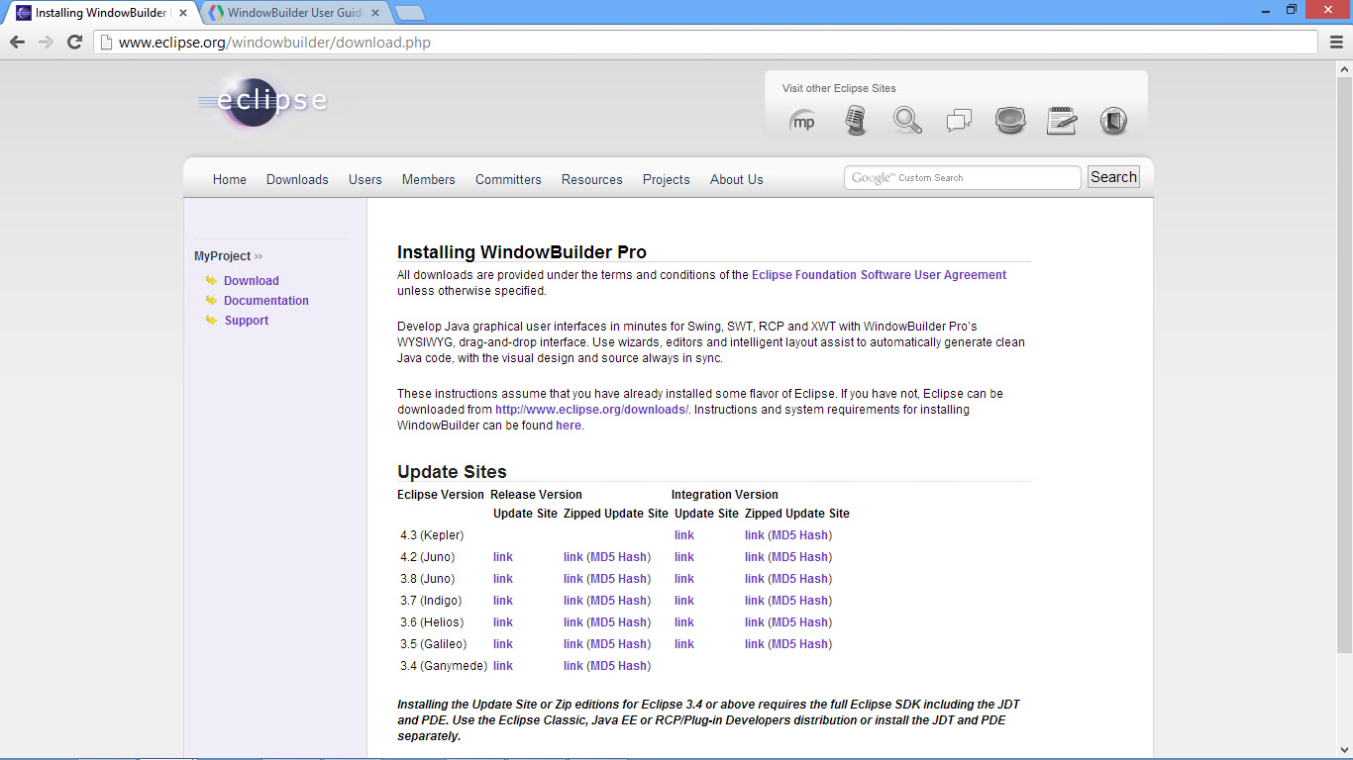Navigate to Committers in the nav bar
Image resolution: width=1353 pixels, height=760 pixels.
[508, 179]
